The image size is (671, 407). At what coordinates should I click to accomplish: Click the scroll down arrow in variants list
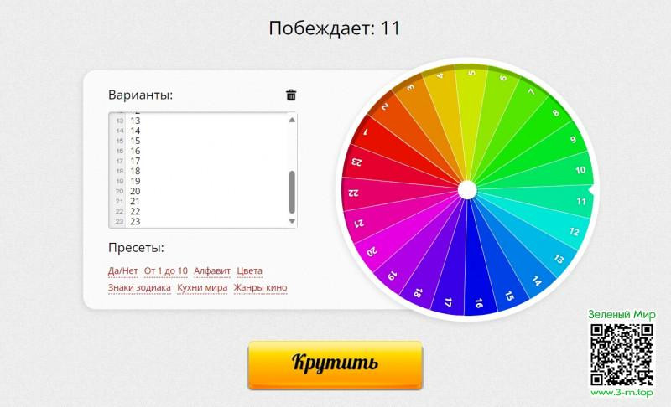(x=292, y=221)
